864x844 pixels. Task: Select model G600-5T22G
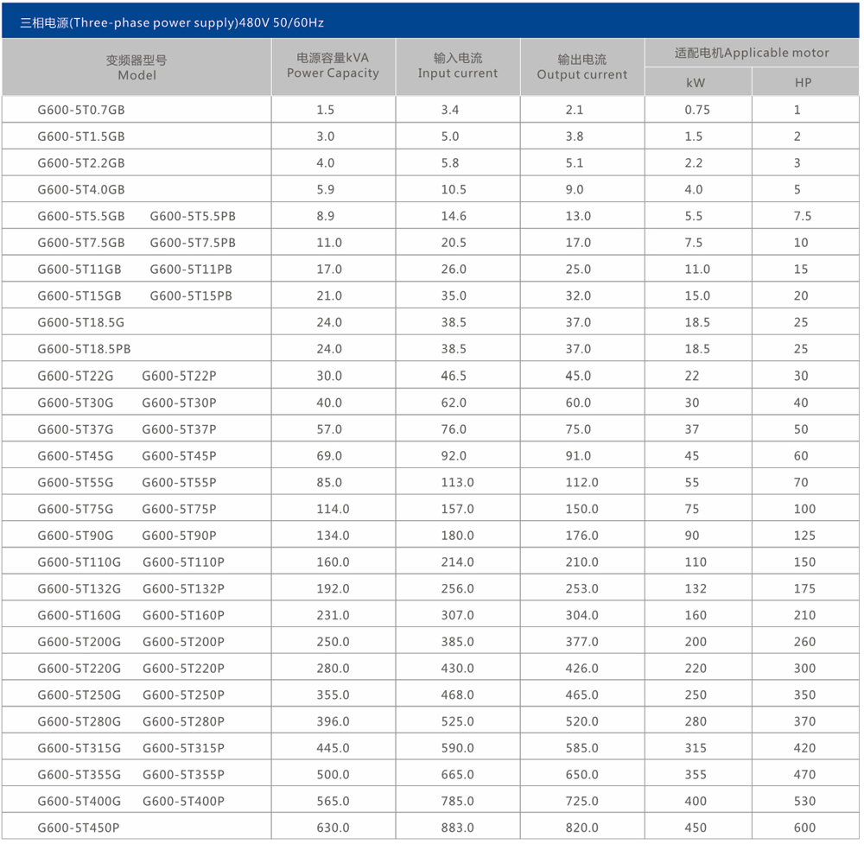point(75,376)
